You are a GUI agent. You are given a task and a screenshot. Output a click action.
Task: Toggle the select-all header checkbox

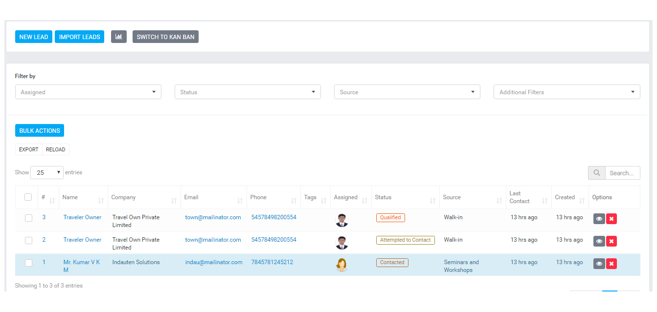(x=28, y=197)
